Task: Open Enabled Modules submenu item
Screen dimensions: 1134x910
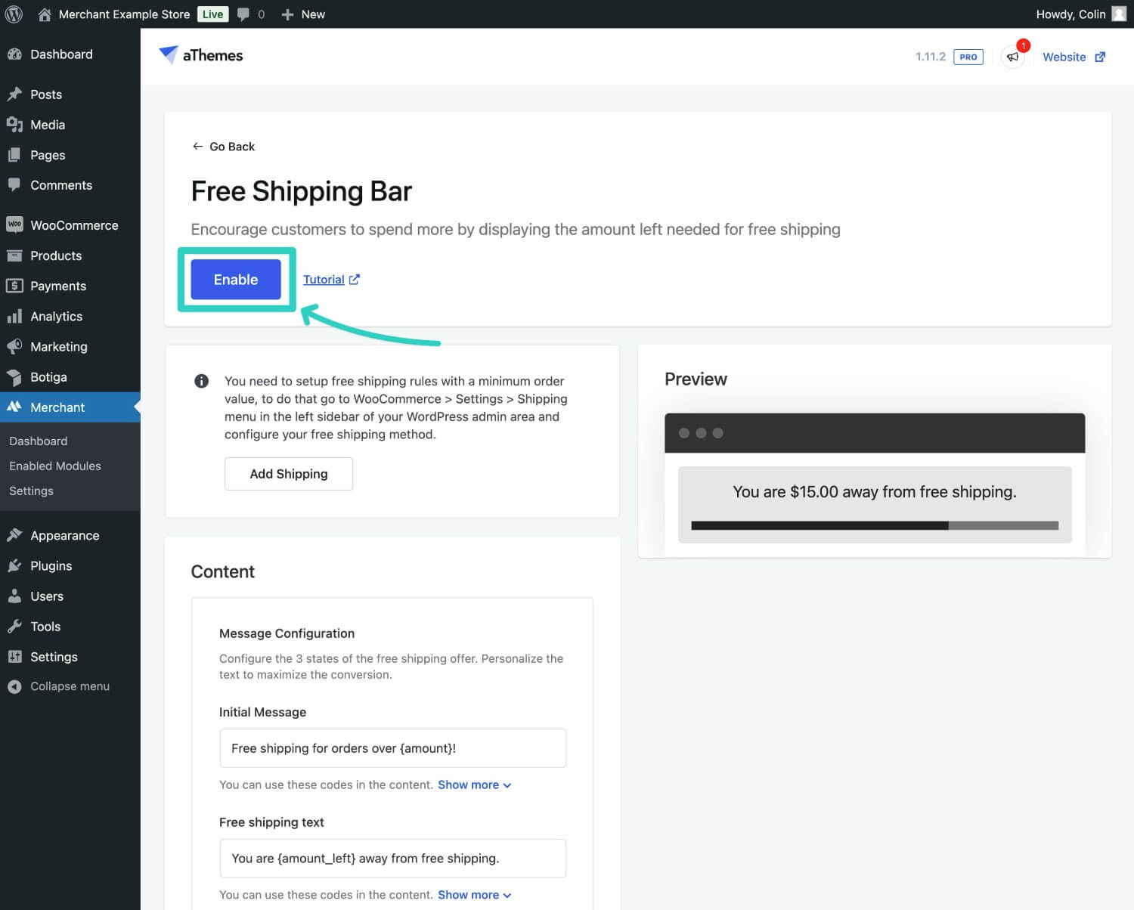Action: coord(54,466)
